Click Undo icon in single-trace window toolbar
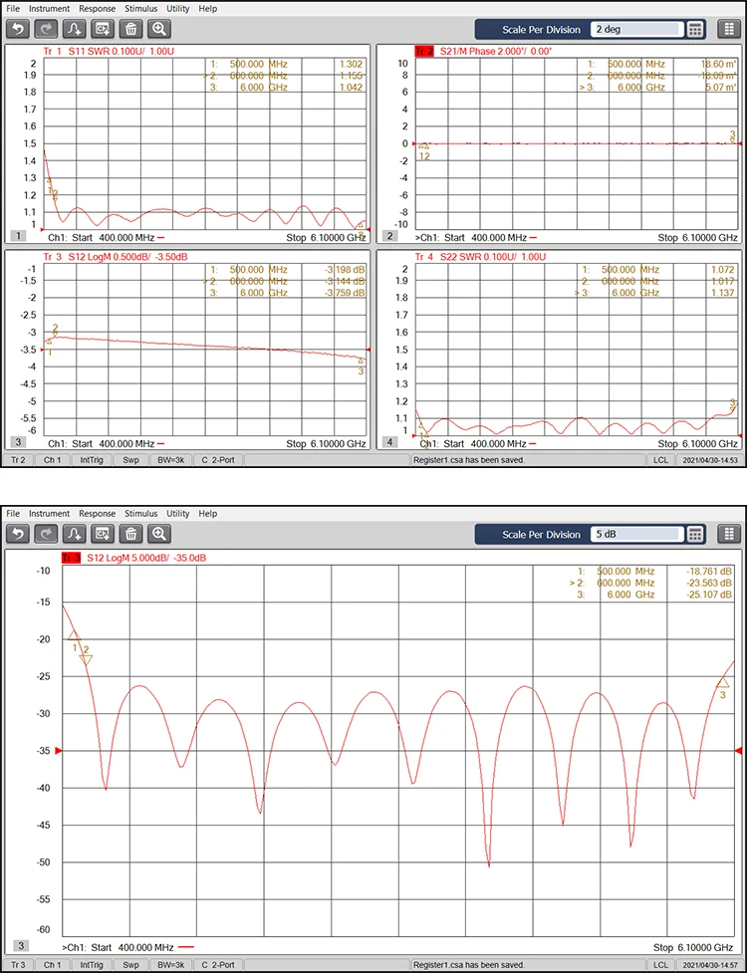747x973 pixels. coord(17,534)
